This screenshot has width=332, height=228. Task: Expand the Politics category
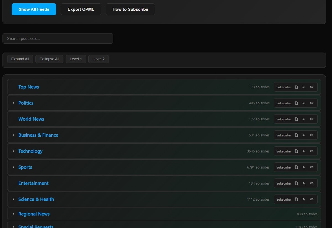point(14,103)
